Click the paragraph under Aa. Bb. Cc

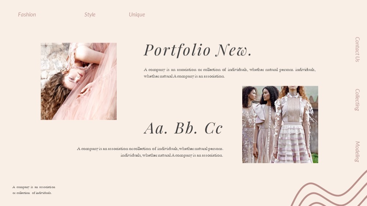tap(150, 152)
